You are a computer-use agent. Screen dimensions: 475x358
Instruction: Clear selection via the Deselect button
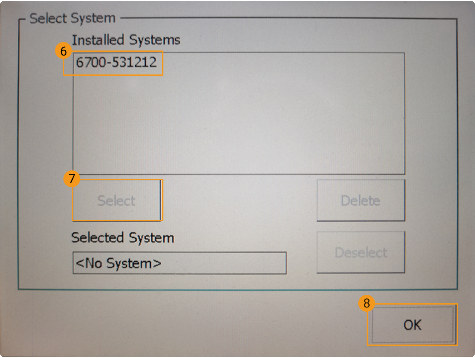(360, 252)
